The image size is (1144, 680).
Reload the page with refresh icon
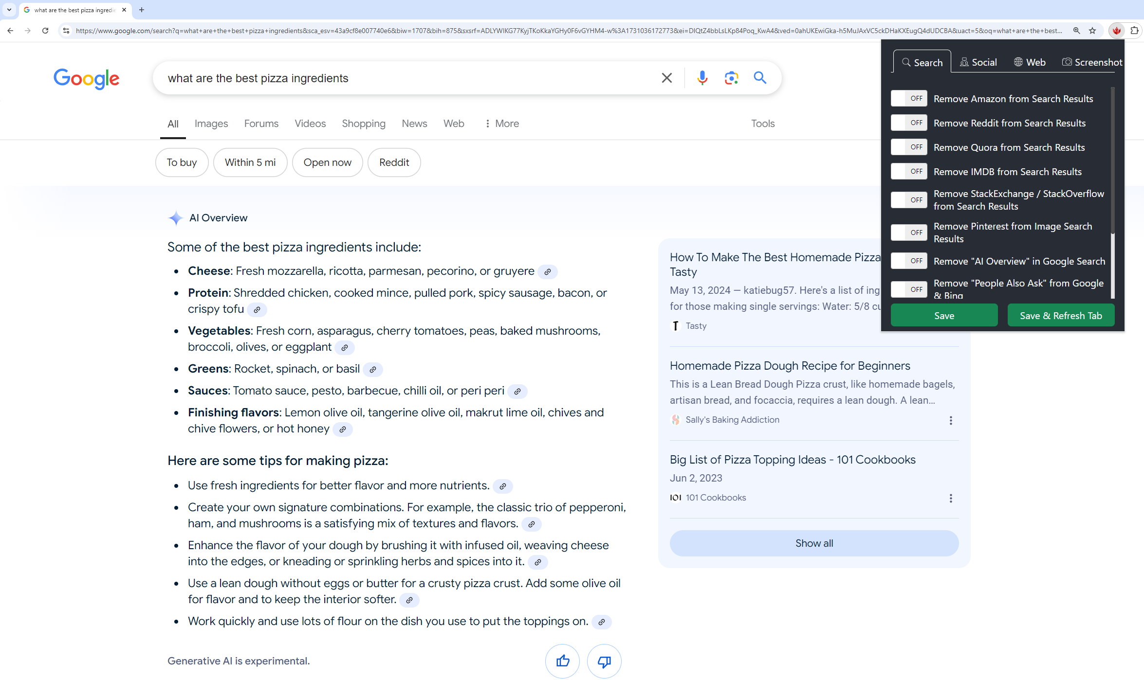(x=45, y=31)
